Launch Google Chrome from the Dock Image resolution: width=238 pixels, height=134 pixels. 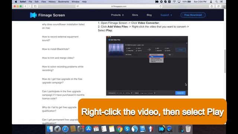(x=119, y=129)
